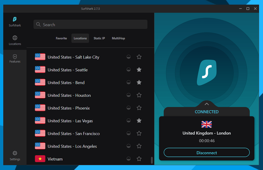Connect to United States - San Francisco

(74, 133)
